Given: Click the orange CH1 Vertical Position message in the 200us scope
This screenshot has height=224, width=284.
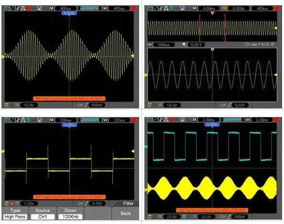Looking at the screenshot, I should (69, 197).
